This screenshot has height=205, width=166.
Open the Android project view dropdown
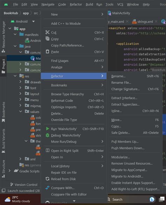(x=34, y=21)
